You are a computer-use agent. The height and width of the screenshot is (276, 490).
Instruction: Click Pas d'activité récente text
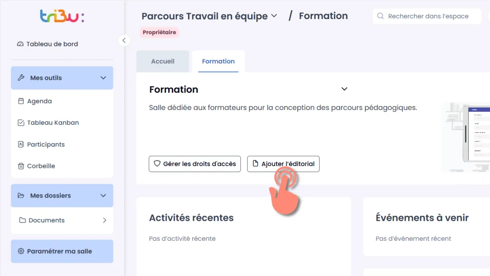182,238
